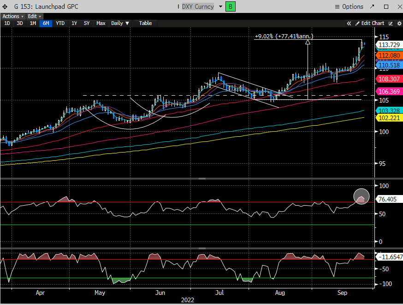
Task: Click the annotation note icon beside Edit Chart
Action: pyautogui.click(x=391, y=23)
